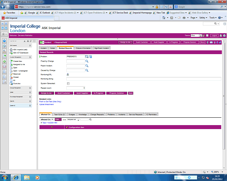Open lookup for Fixed by Change field

tap(87, 61)
